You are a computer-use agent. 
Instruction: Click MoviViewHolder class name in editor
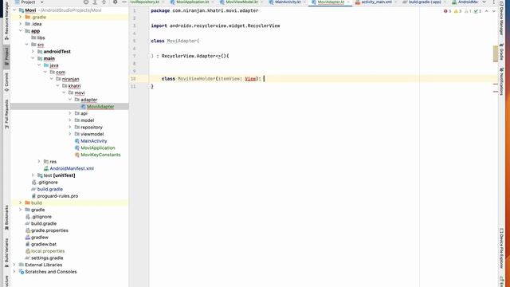(x=197, y=79)
